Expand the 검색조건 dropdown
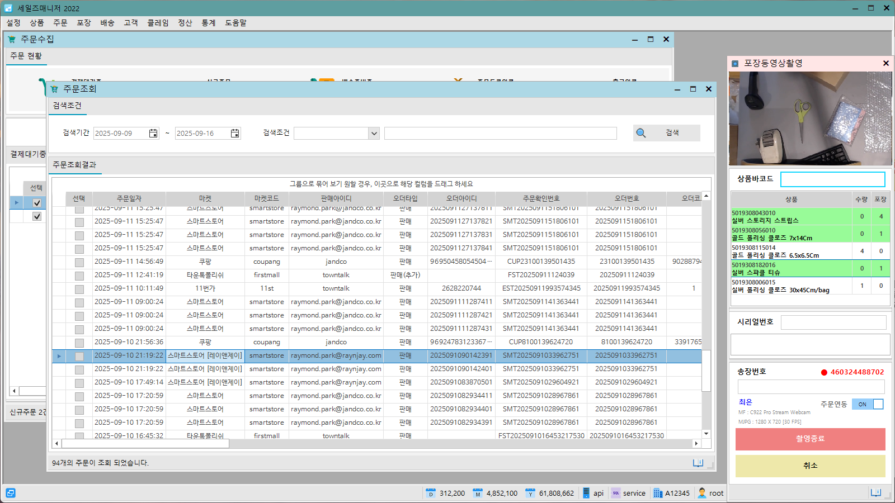This screenshot has height=503, width=895. pos(374,133)
